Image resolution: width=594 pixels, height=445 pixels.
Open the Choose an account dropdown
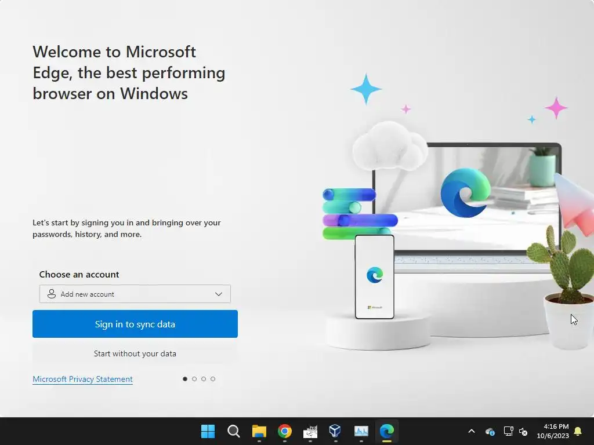[135, 294]
